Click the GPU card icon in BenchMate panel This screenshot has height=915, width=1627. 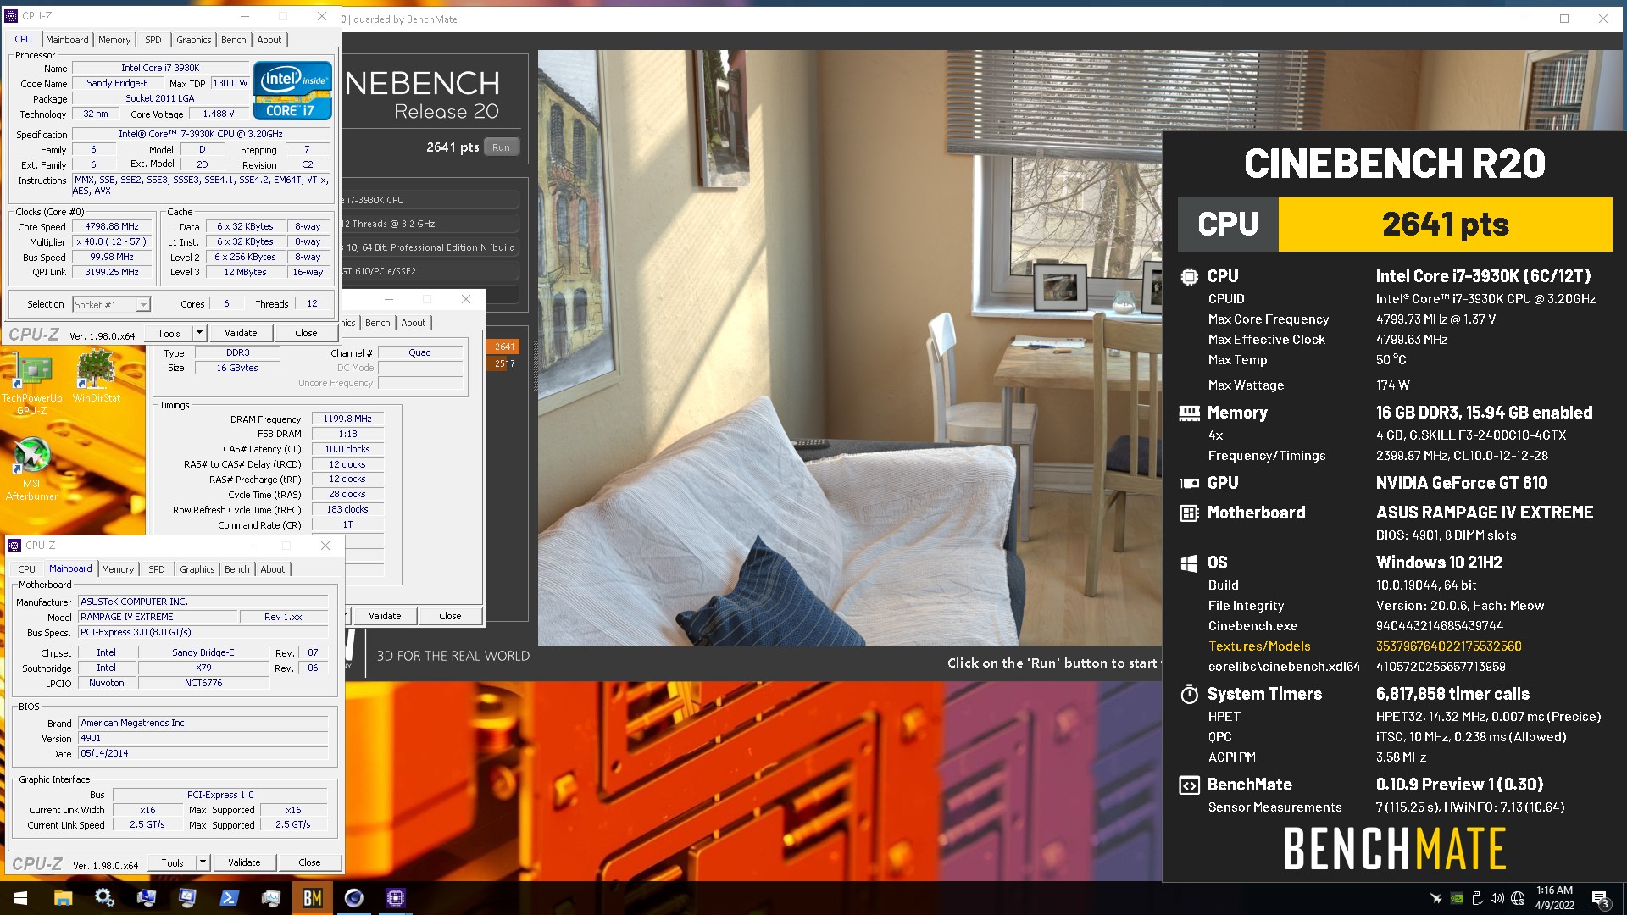coord(1189,483)
